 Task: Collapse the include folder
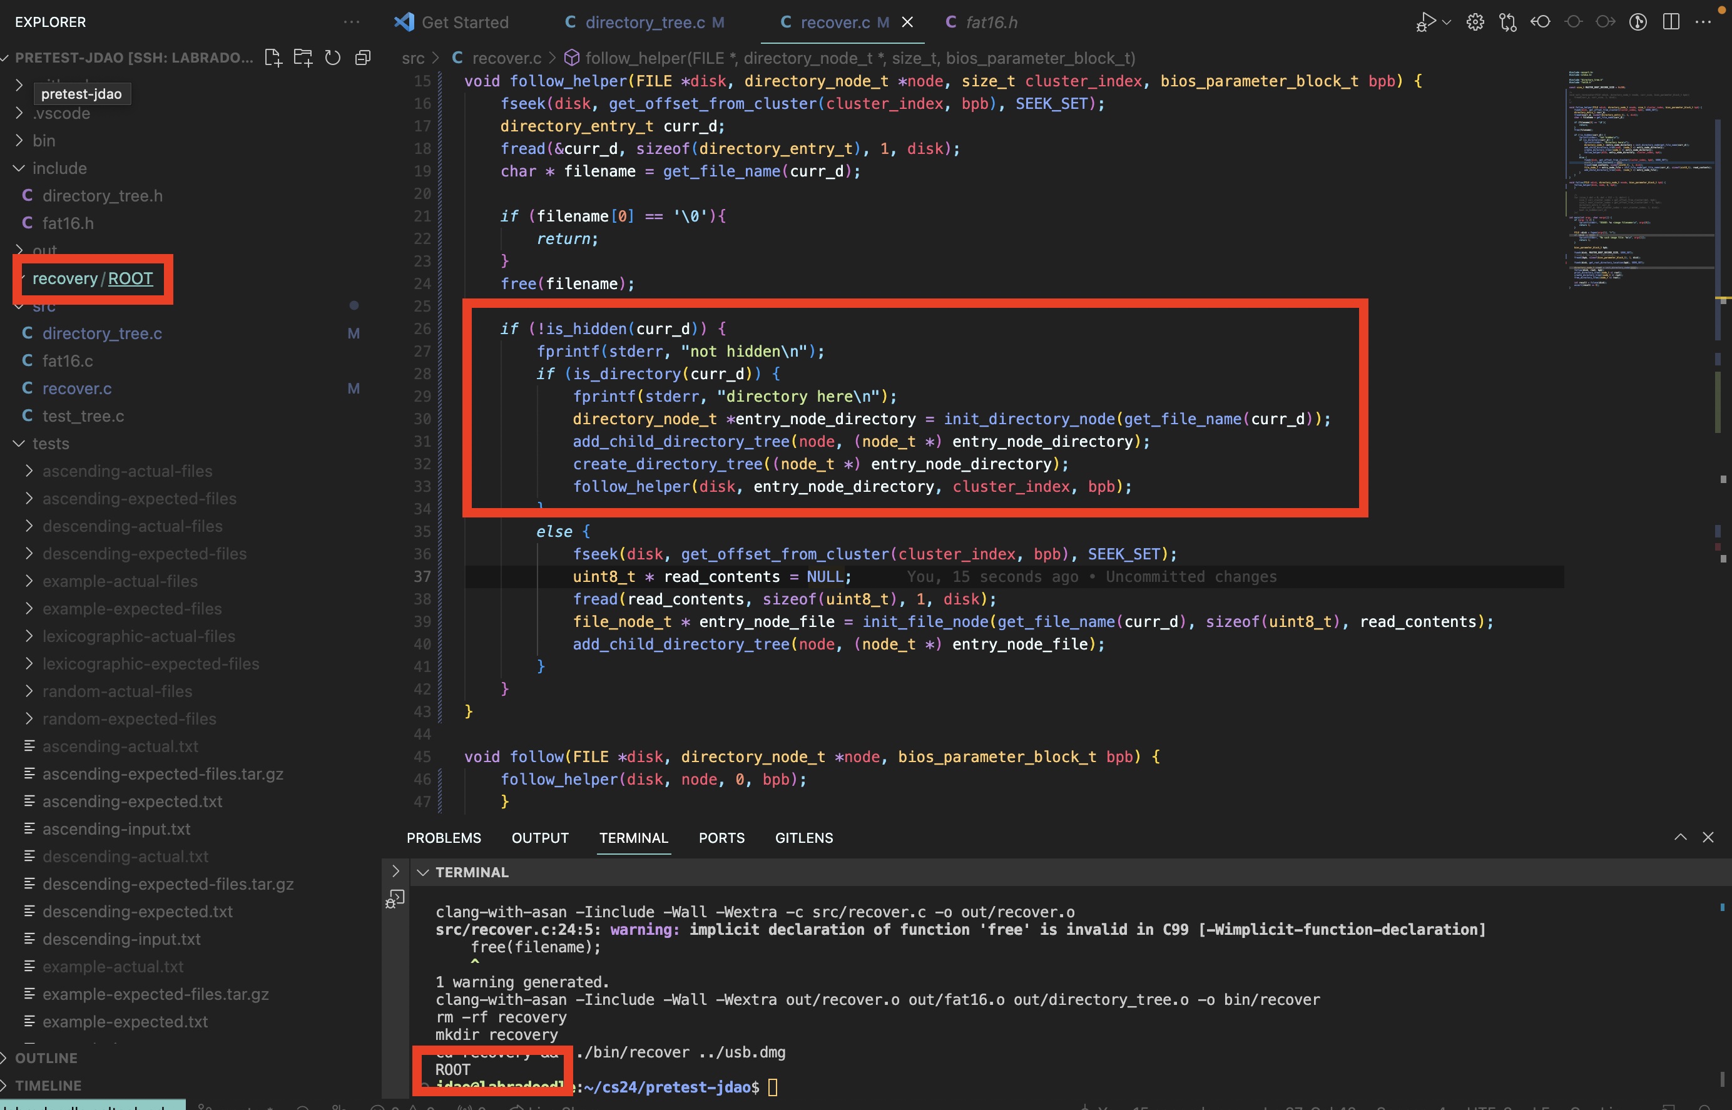[x=59, y=168]
